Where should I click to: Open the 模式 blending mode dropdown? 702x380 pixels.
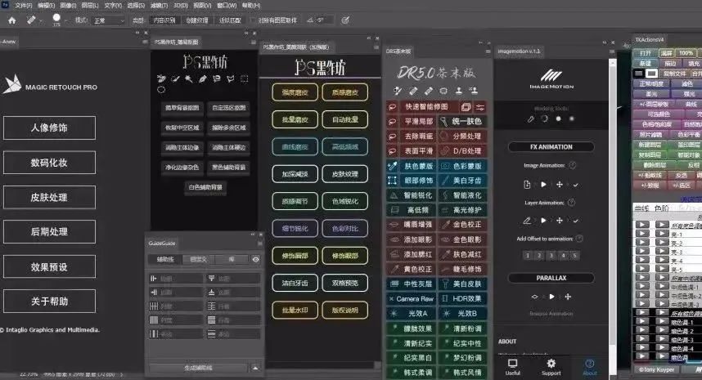pos(109,20)
